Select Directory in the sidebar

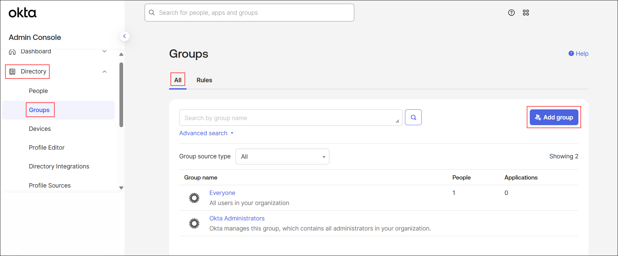(34, 71)
